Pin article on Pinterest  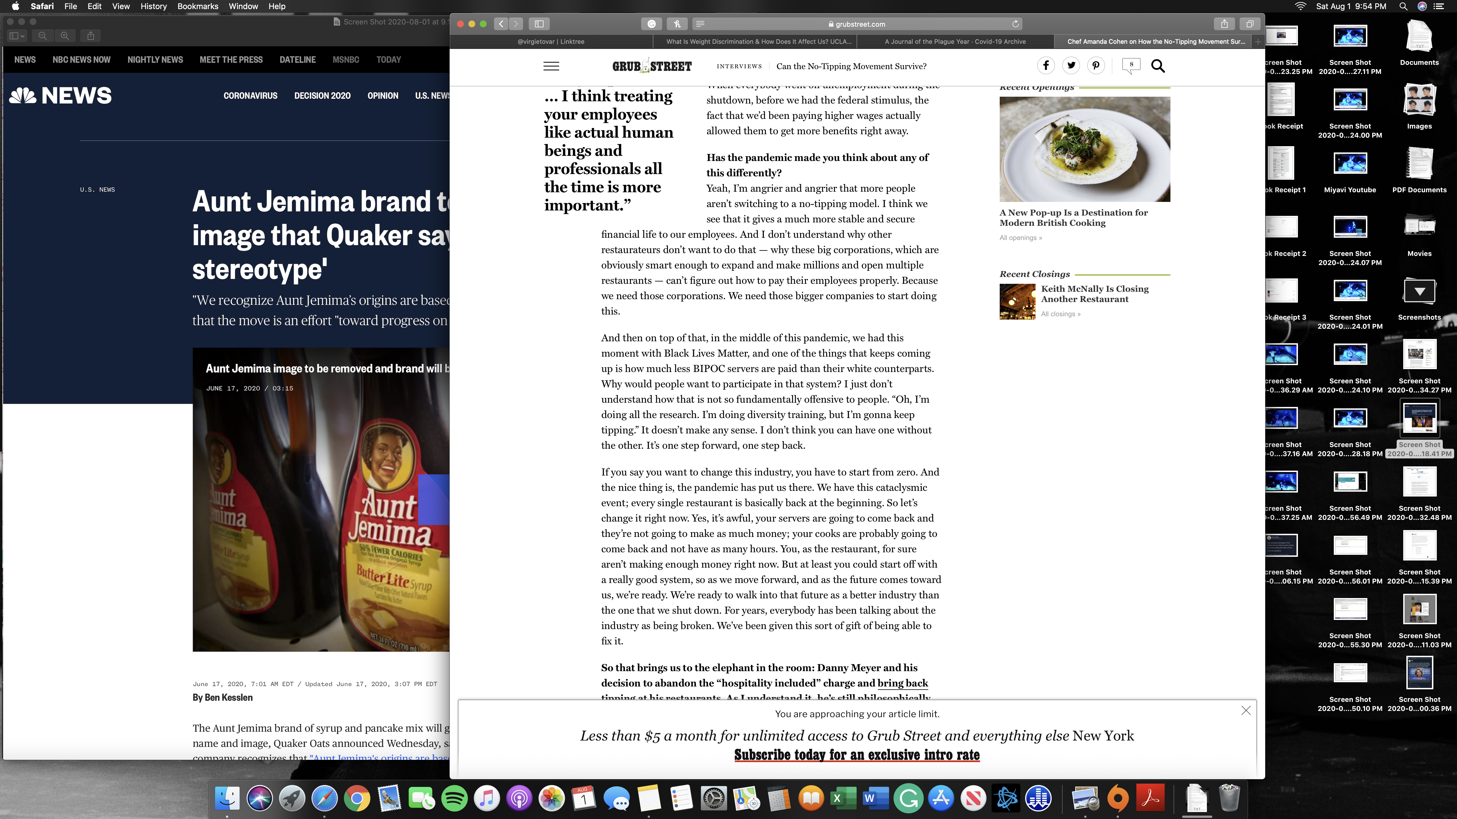point(1096,66)
